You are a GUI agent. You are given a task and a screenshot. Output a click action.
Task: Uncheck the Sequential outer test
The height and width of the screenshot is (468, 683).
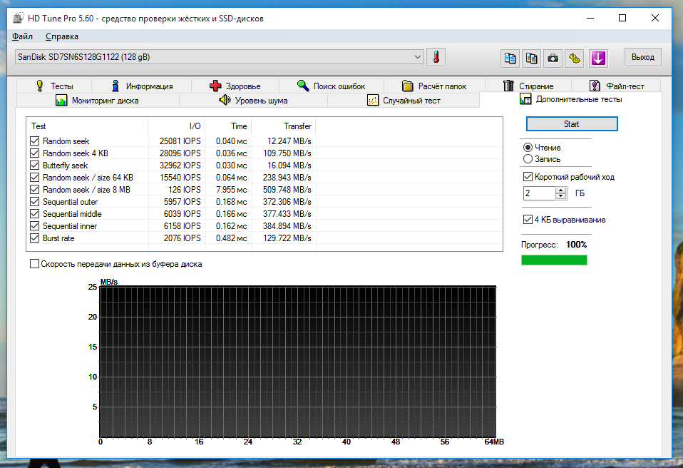coord(35,202)
